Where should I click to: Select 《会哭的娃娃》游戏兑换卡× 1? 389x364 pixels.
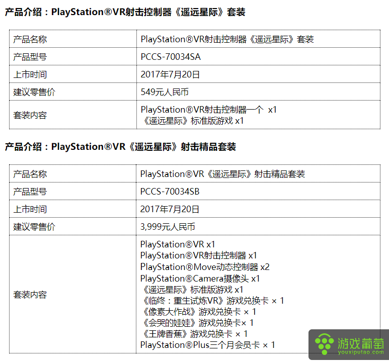tap(197, 323)
